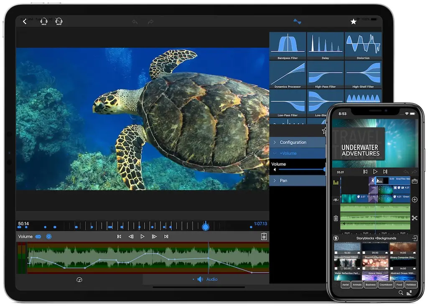Open the keyframe clipboard icon

coord(264,237)
